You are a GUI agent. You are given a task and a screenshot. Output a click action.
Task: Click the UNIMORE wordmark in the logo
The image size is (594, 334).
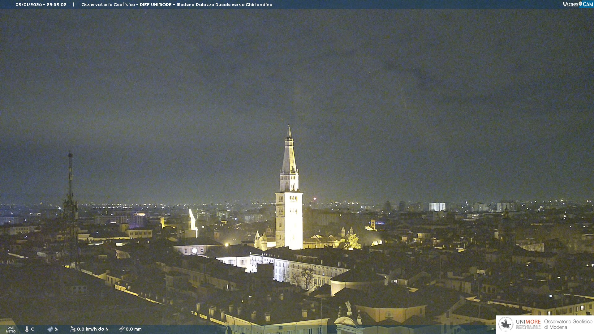528,322
